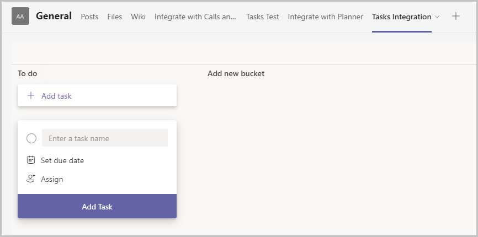Switch to the Files tab

point(115,17)
